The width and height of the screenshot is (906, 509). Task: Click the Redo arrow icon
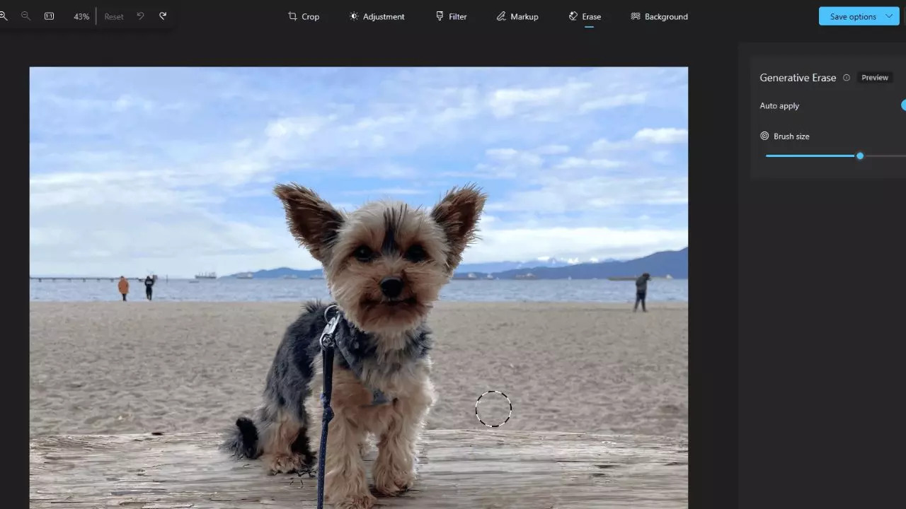point(163,16)
